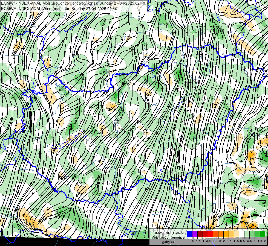
Task: Select the purple legend swatch
Action: [x=195, y=234]
